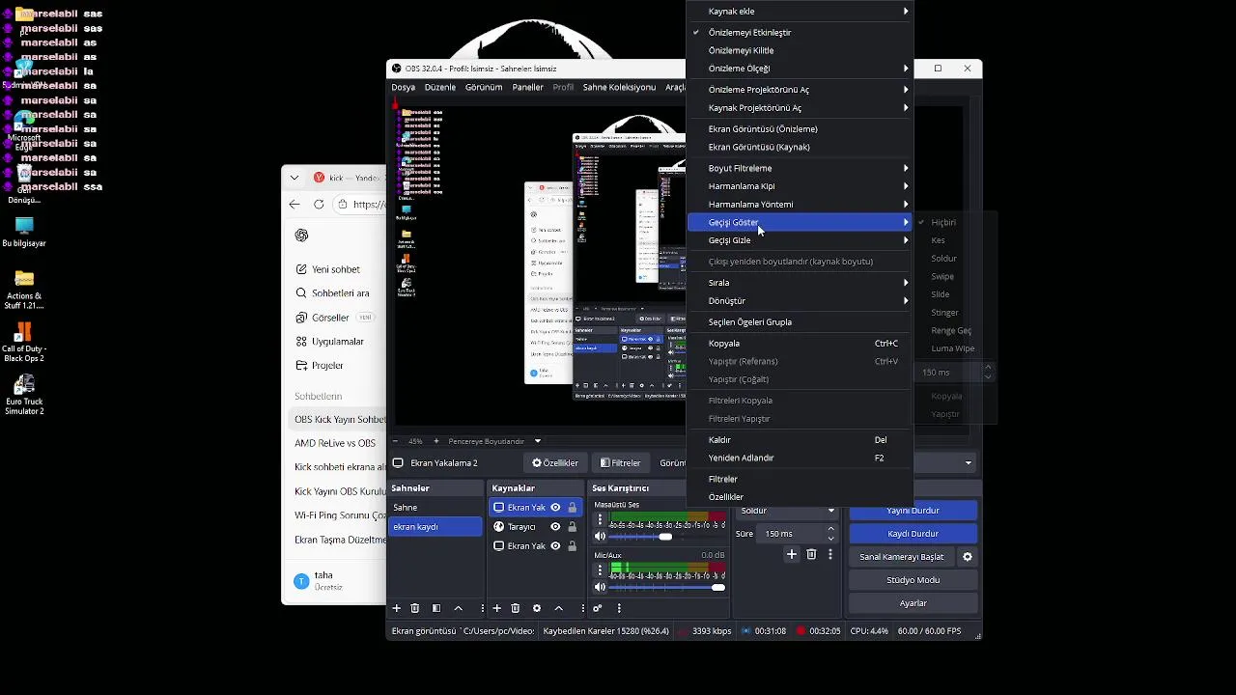
Task: Select Ekran Görüntüsü (Önizleme) from the context menu
Action: pos(800,128)
